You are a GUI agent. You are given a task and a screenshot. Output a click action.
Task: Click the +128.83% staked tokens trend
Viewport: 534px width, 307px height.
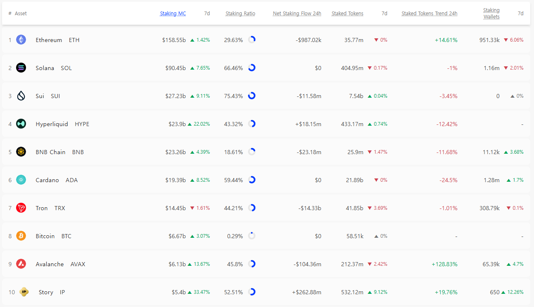pyautogui.click(x=444, y=264)
